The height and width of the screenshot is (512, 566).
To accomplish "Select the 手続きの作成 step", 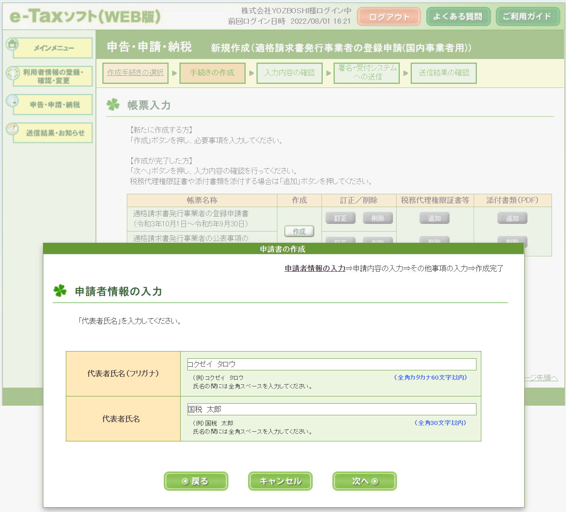I will [x=212, y=73].
